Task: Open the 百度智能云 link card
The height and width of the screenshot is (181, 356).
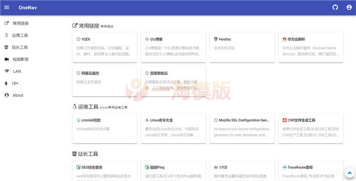Action: pos(174,81)
